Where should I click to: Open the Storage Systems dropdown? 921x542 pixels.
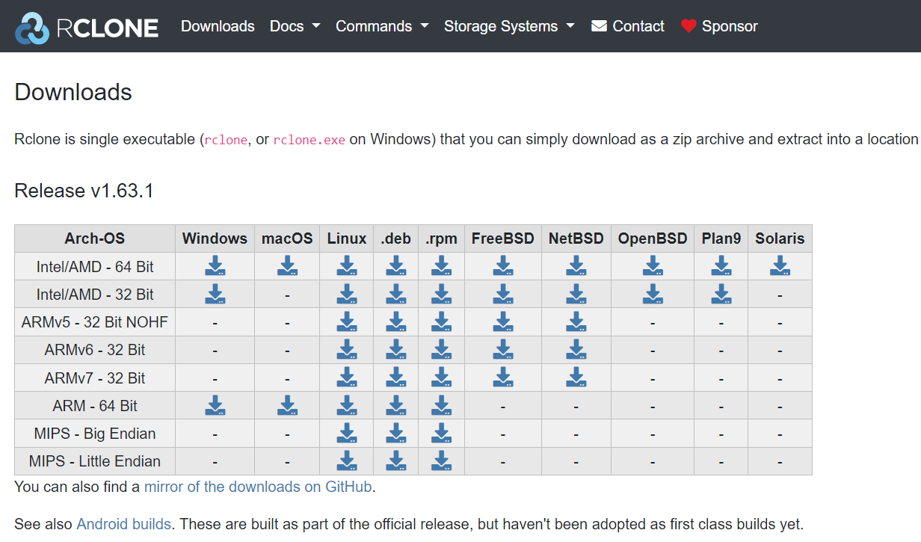tap(509, 26)
